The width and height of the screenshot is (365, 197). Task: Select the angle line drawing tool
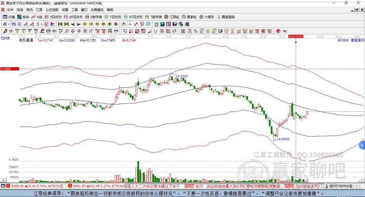150,31
